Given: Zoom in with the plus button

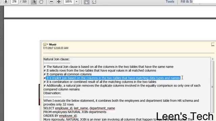Looking at the screenshot, I should pyautogui.click(x=59, y=2).
